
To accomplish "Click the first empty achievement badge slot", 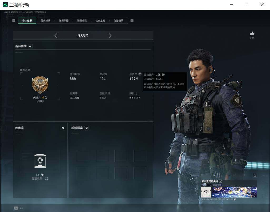I will click(83, 156).
